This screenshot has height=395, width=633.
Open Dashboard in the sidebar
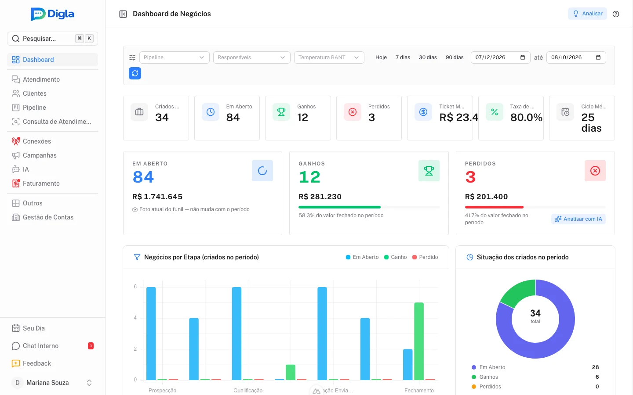click(x=52, y=60)
